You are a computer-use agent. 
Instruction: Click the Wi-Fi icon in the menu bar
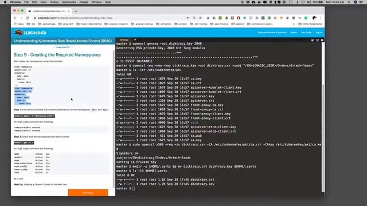[x=303, y=2]
